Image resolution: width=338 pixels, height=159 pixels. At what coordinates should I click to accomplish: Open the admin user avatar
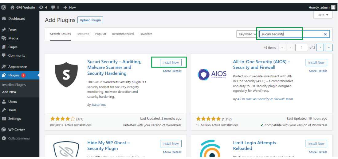(x=333, y=7)
